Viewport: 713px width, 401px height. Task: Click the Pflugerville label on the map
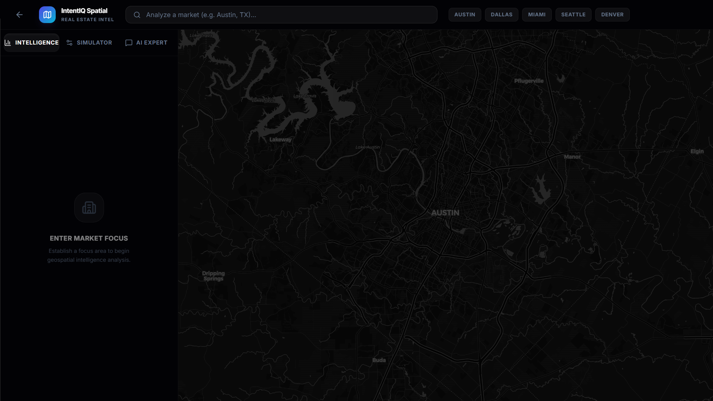click(x=528, y=81)
